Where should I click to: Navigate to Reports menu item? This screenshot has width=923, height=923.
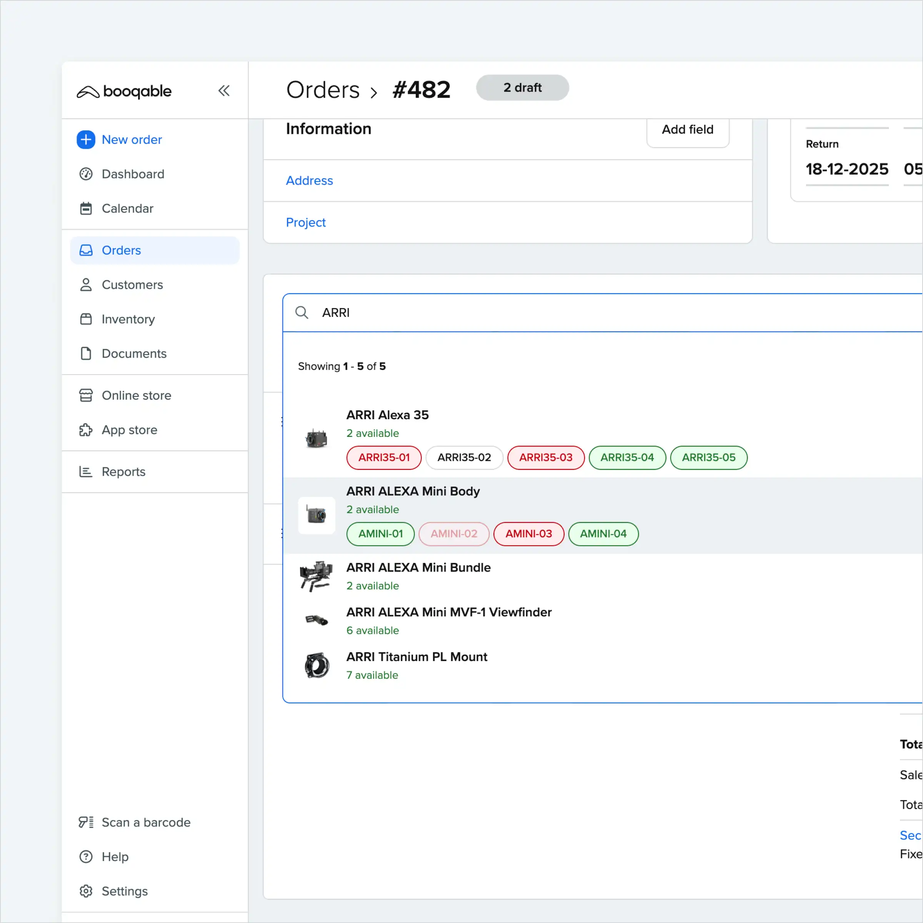pyautogui.click(x=123, y=471)
